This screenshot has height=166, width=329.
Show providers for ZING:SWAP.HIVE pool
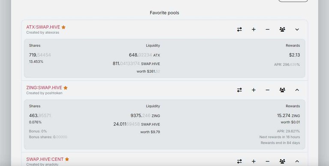click(x=282, y=90)
